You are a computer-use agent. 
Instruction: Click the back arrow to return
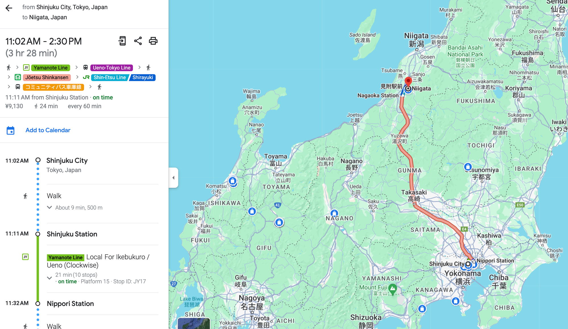pos(9,8)
